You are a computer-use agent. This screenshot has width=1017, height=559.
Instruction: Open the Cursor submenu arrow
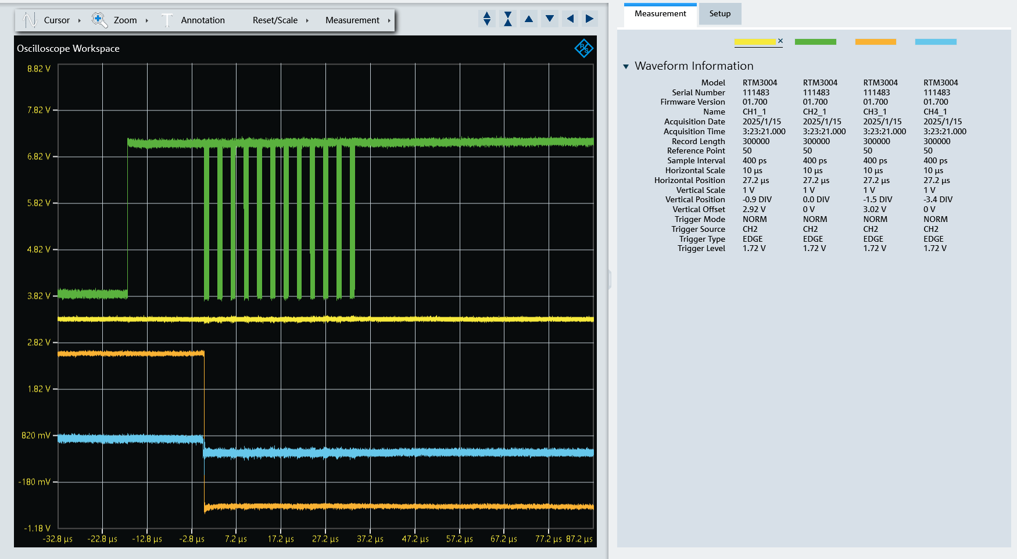[80, 20]
